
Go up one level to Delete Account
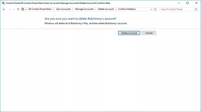click(x=18, y=9)
